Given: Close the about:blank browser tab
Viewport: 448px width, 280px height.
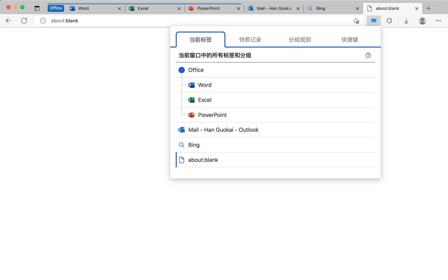Looking at the screenshot, I should 416,8.
